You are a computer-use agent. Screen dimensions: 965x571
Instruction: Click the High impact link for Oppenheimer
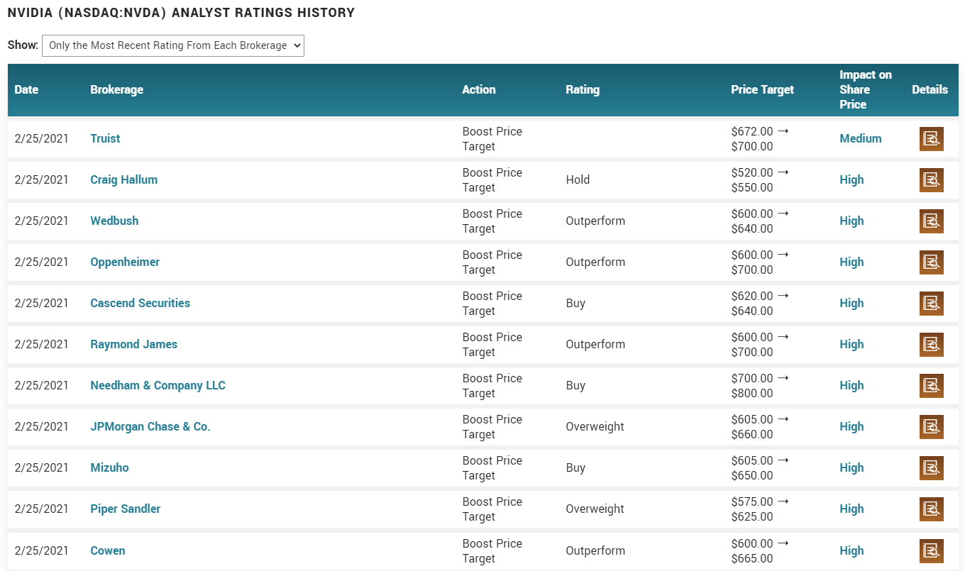851,262
